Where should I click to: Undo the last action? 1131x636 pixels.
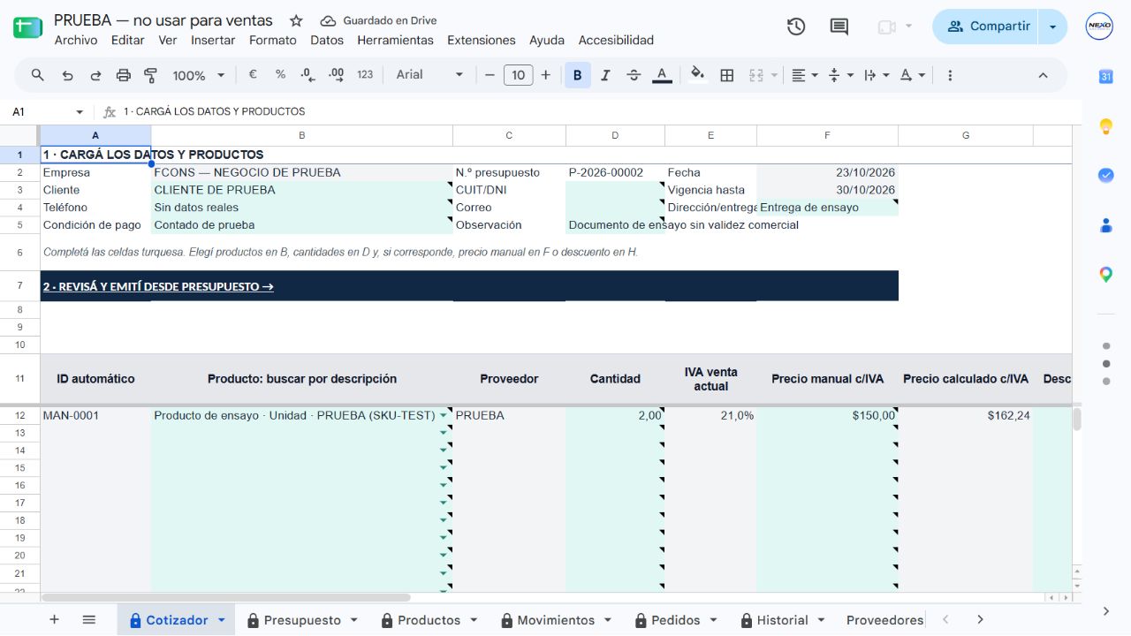(x=67, y=75)
